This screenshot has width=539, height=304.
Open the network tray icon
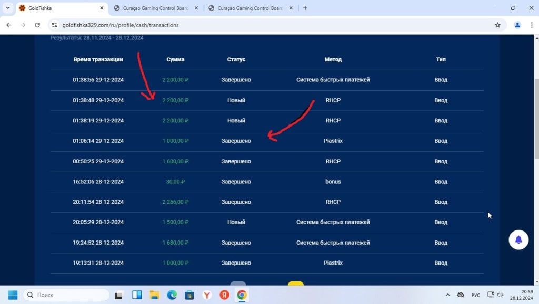(491, 295)
